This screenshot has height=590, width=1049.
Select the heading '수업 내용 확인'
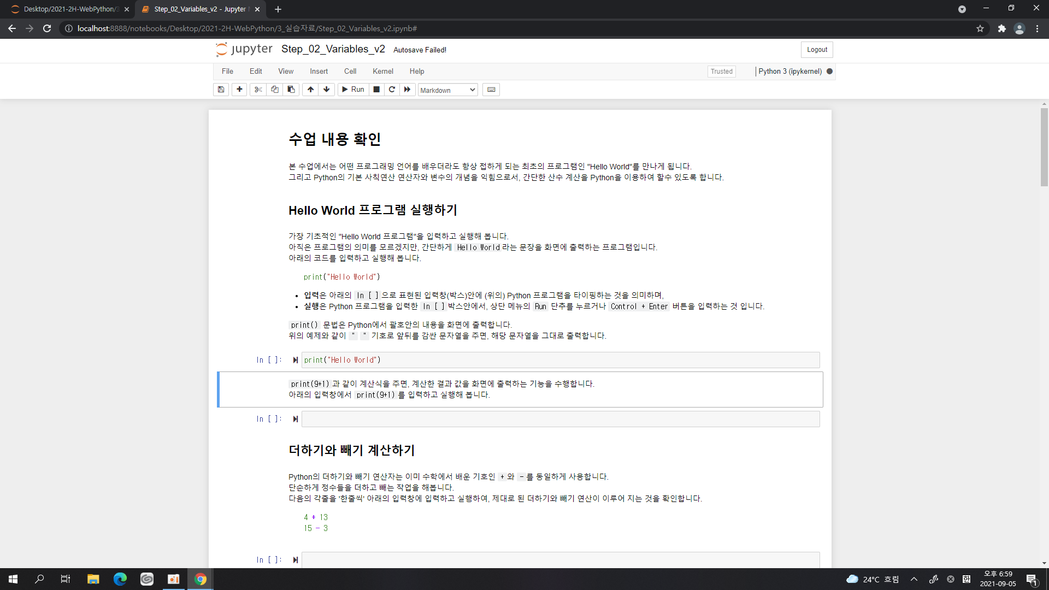click(334, 139)
